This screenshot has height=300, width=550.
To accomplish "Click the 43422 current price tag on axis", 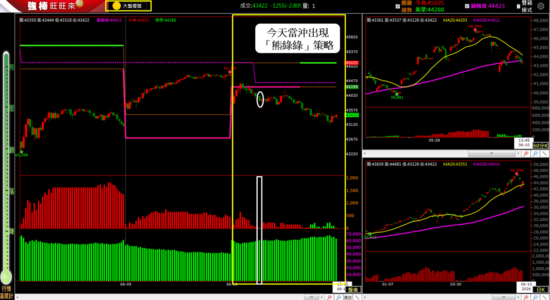I will click(x=352, y=115).
